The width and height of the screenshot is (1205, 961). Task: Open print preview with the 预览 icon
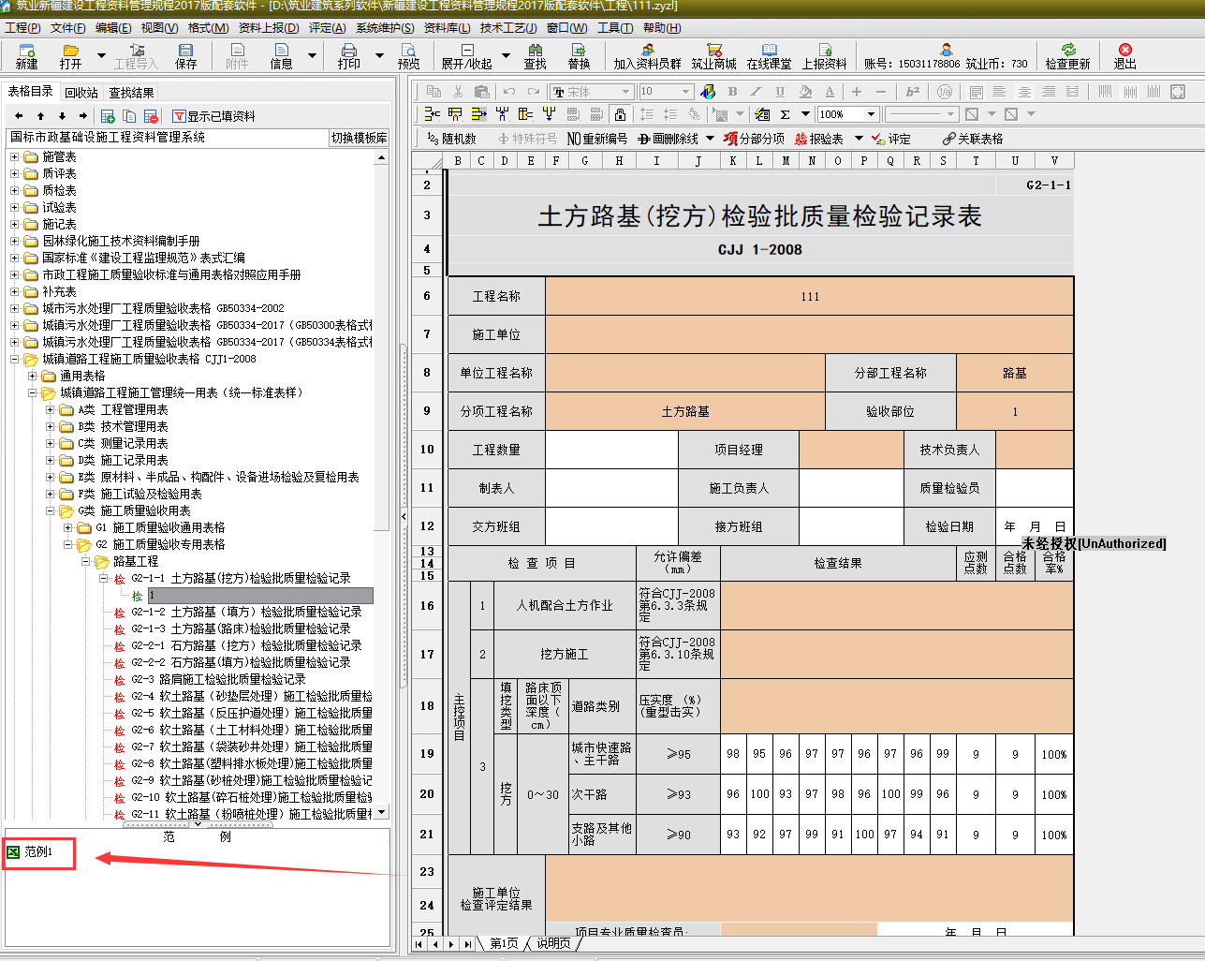point(408,56)
